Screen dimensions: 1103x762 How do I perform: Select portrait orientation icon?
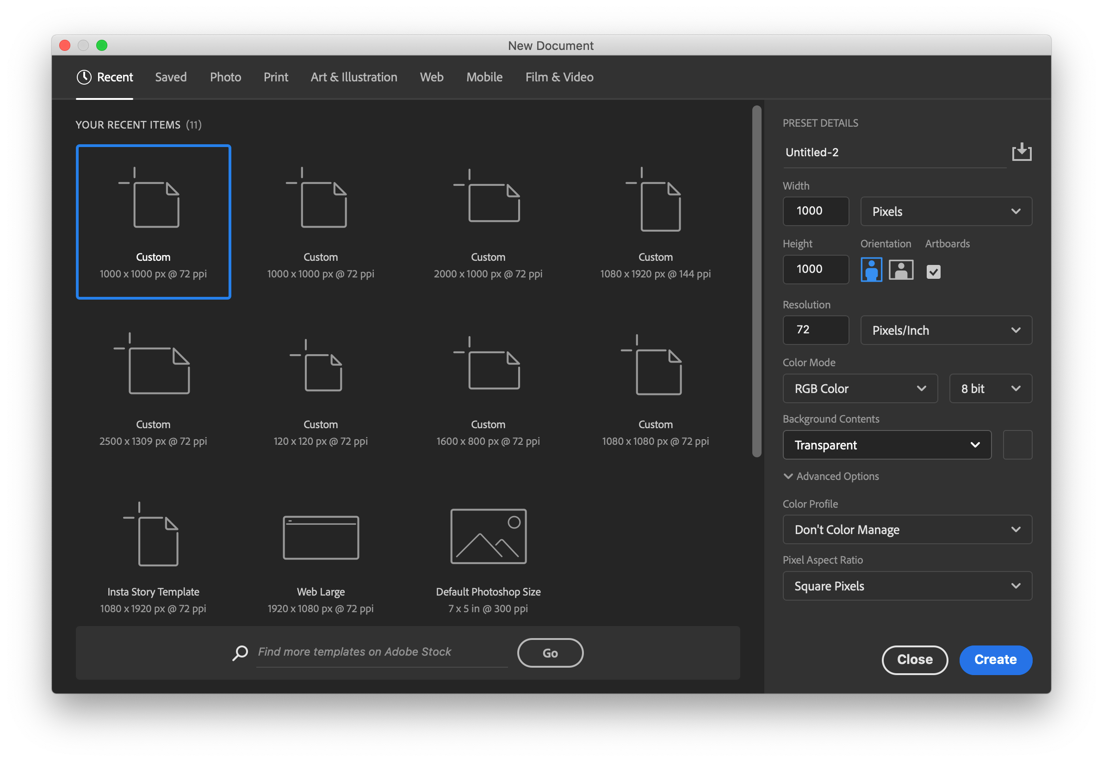click(871, 270)
